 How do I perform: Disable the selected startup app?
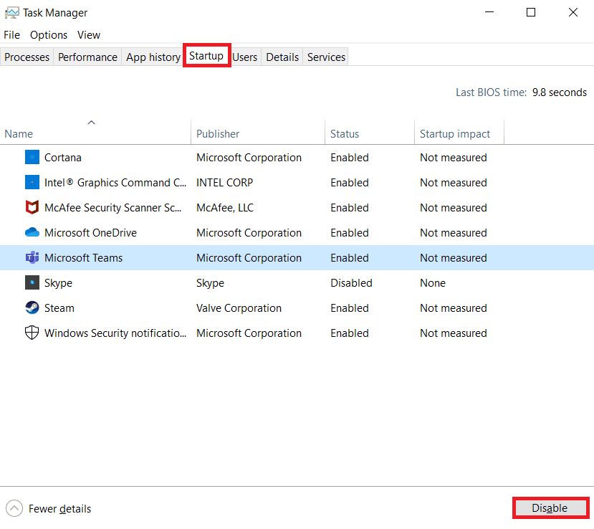pos(550,507)
